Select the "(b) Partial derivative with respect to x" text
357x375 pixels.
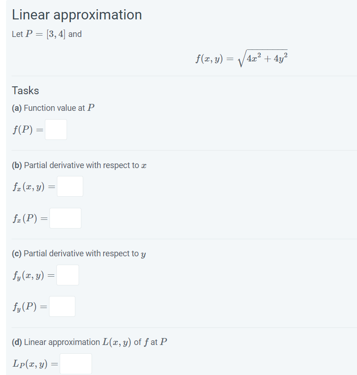click(x=79, y=165)
